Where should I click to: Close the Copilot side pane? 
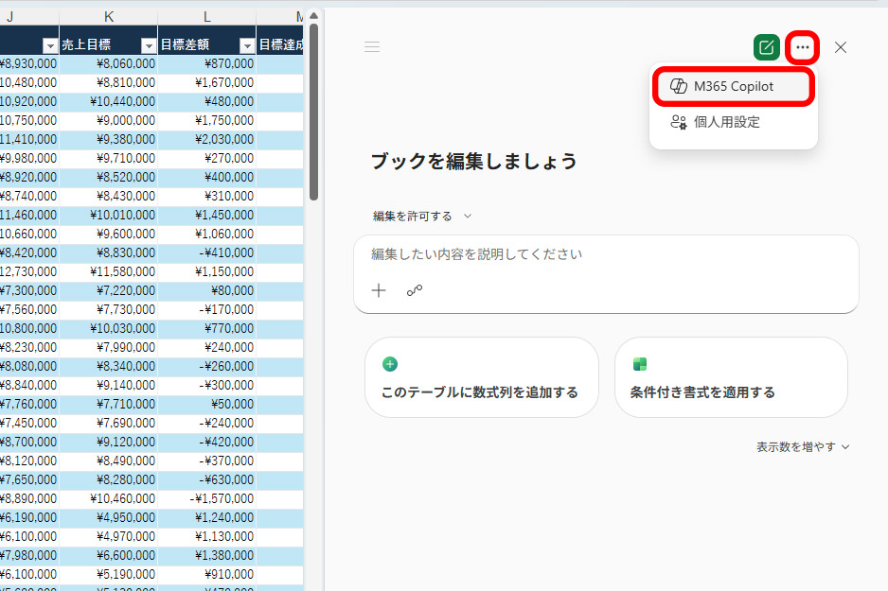(841, 47)
